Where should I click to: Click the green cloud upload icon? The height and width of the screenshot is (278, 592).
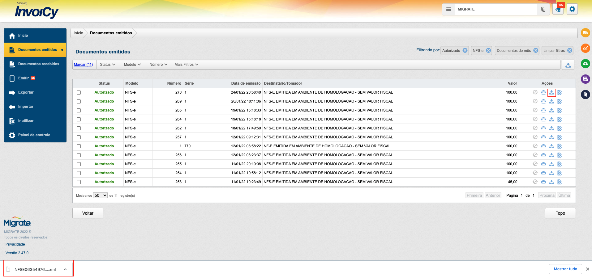[586, 64]
